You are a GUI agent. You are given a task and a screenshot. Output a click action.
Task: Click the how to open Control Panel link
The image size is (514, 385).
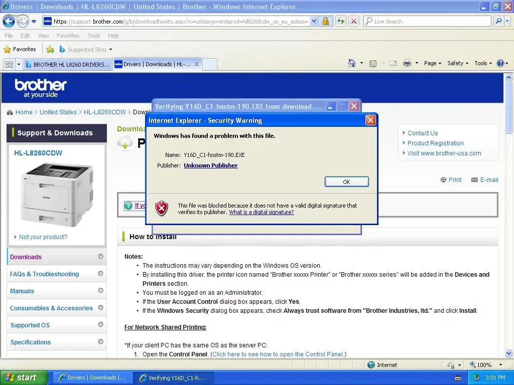[x=278, y=354]
